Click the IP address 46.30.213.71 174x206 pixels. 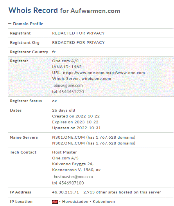point(65,192)
